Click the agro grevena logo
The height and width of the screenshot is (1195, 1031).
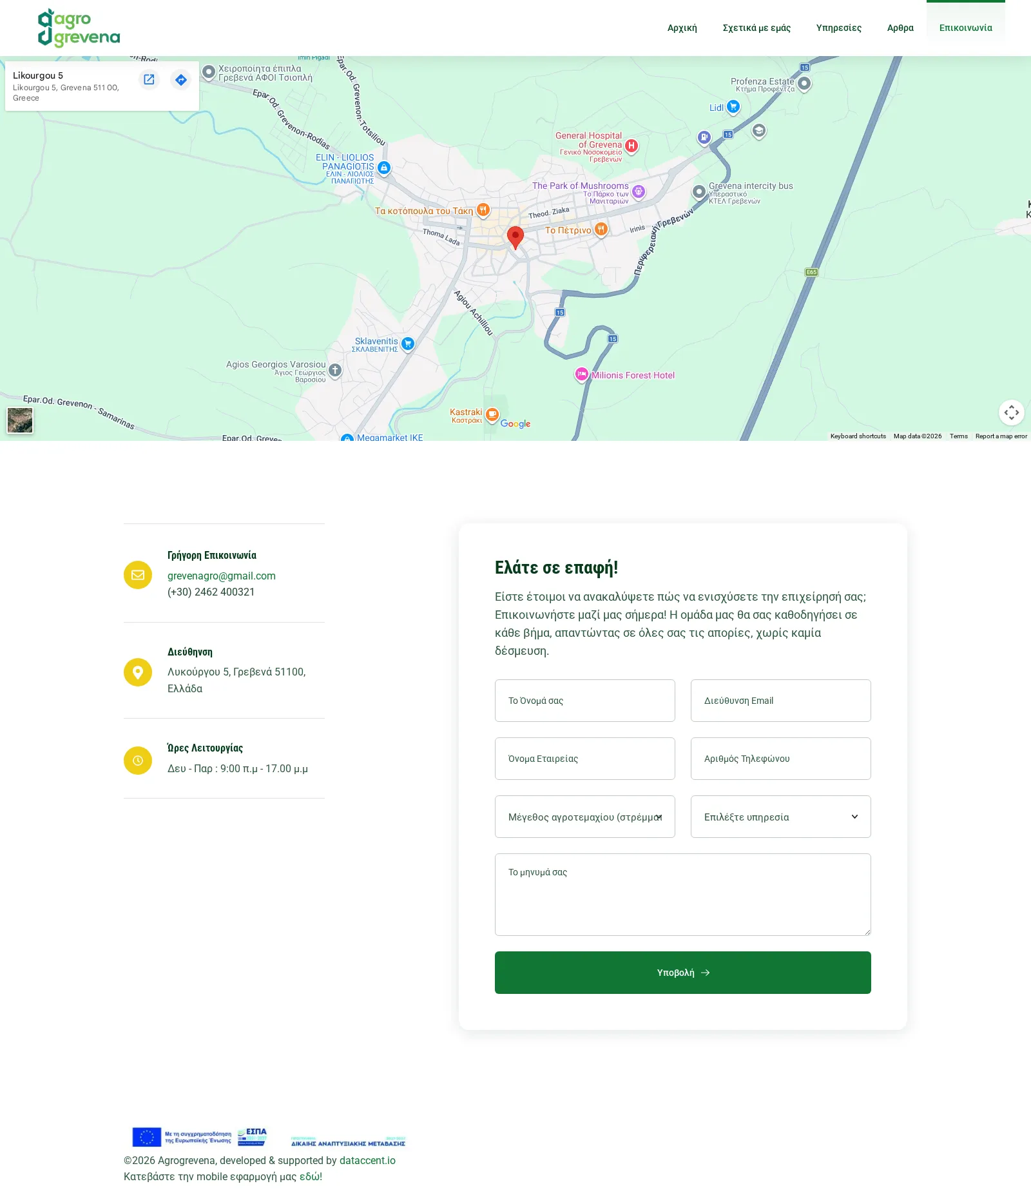(x=79, y=28)
